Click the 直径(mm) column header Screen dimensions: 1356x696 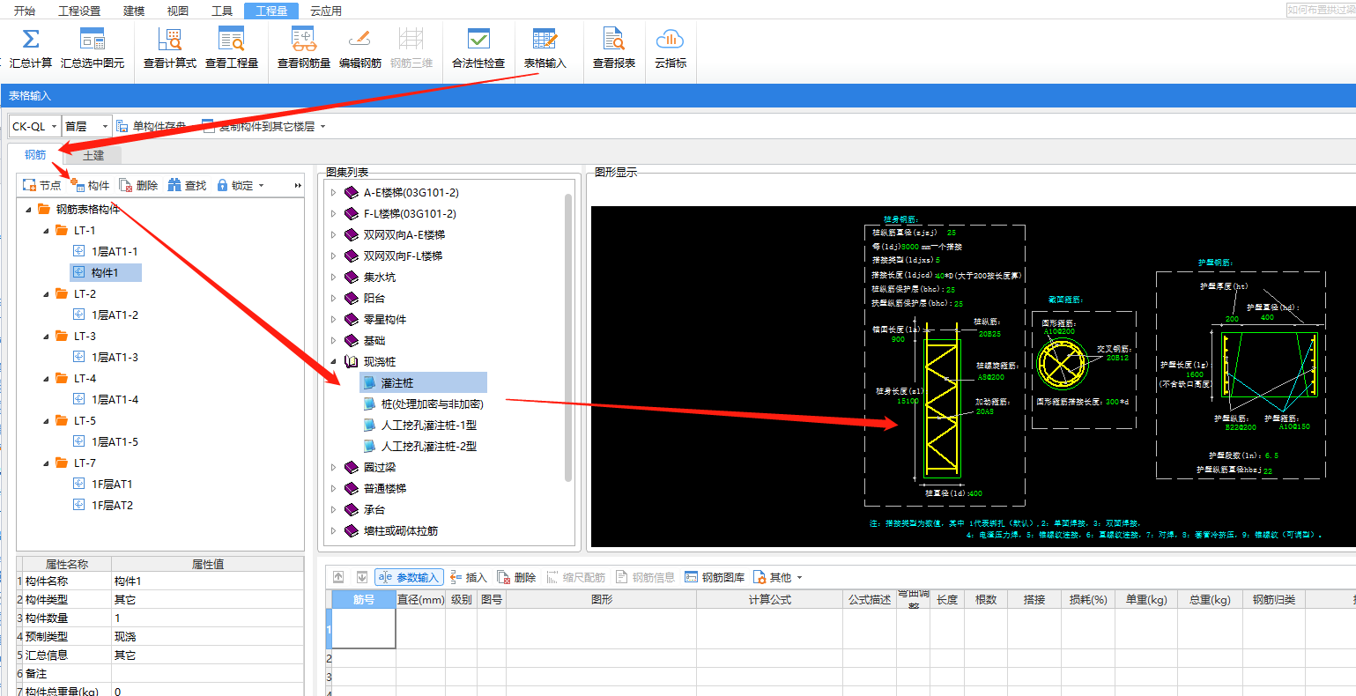[x=421, y=599]
